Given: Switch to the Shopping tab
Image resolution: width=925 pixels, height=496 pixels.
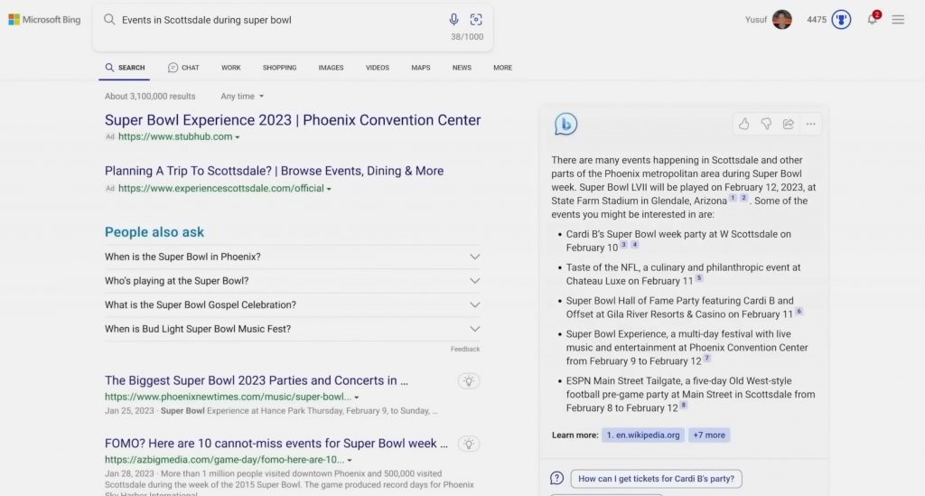Looking at the screenshot, I should (x=280, y=68).
